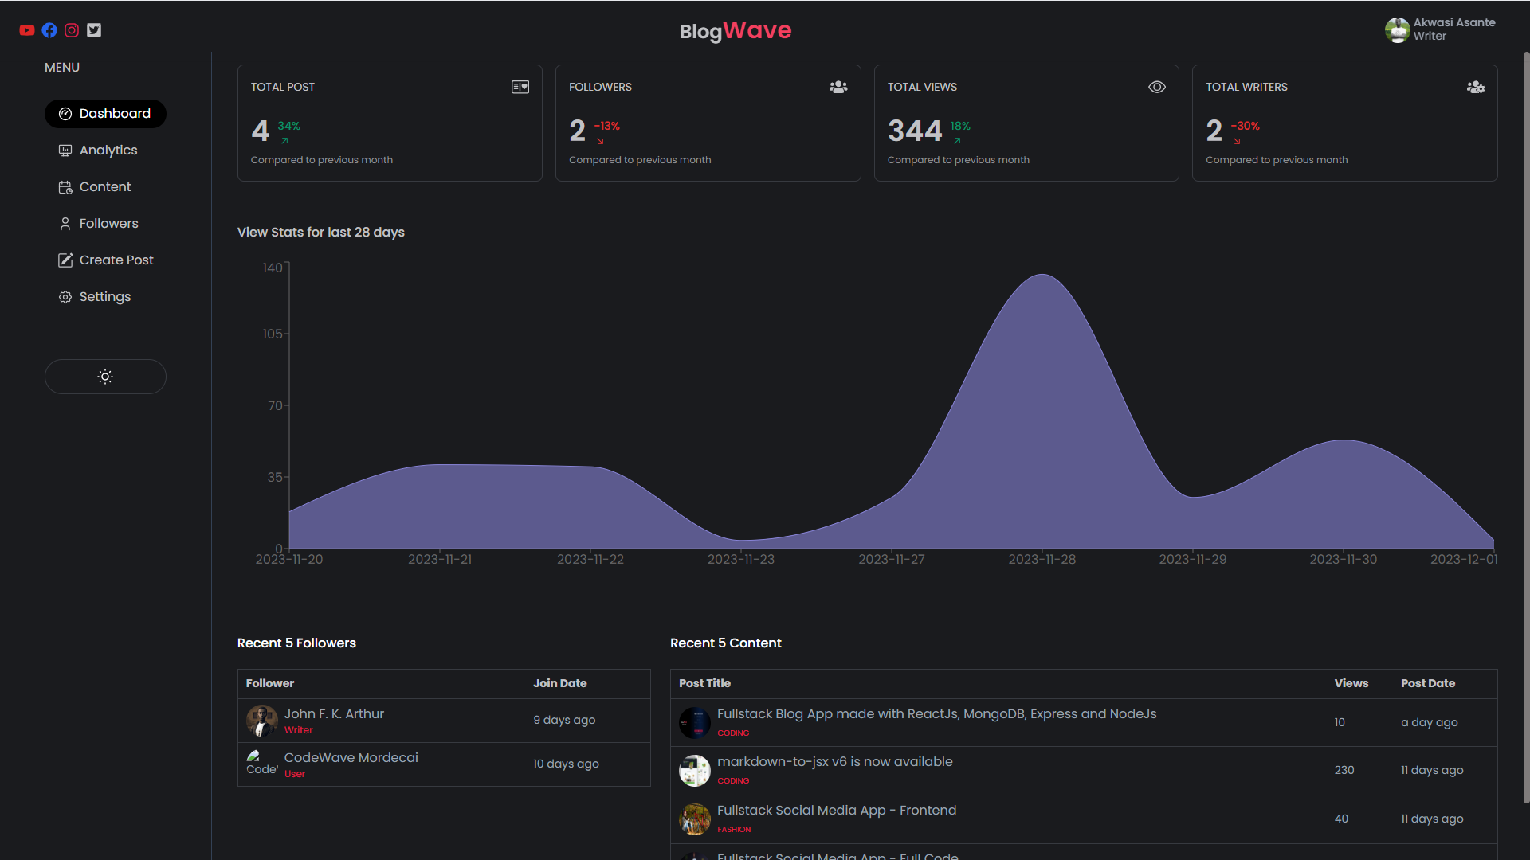
Task: Open Akwasi Asante profile avatar
Action: pos(1397,30)
